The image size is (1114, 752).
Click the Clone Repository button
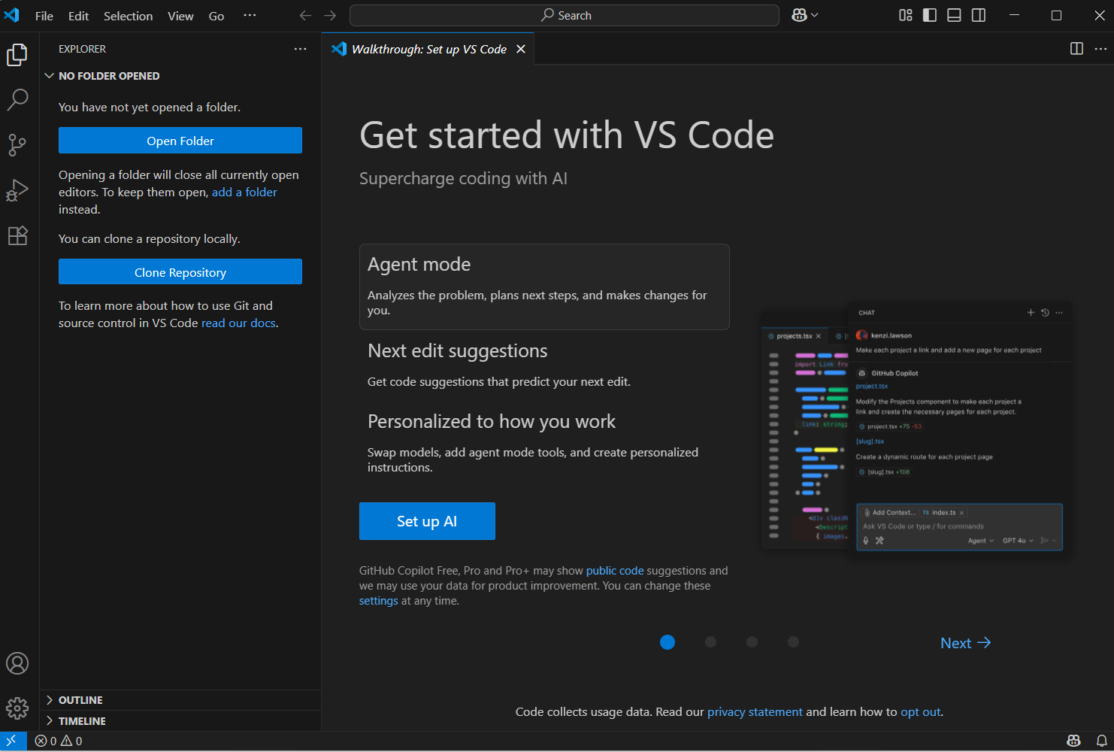[180, 272]
